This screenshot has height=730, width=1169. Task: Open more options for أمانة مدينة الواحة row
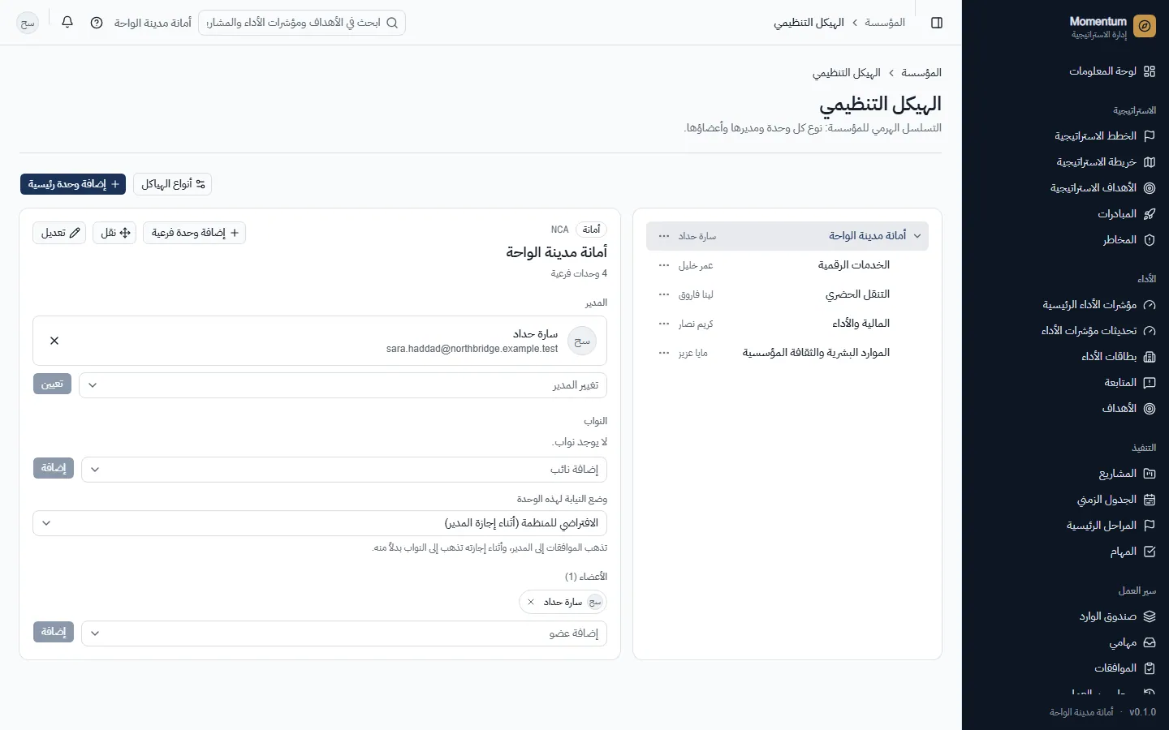tap(664, 236)
